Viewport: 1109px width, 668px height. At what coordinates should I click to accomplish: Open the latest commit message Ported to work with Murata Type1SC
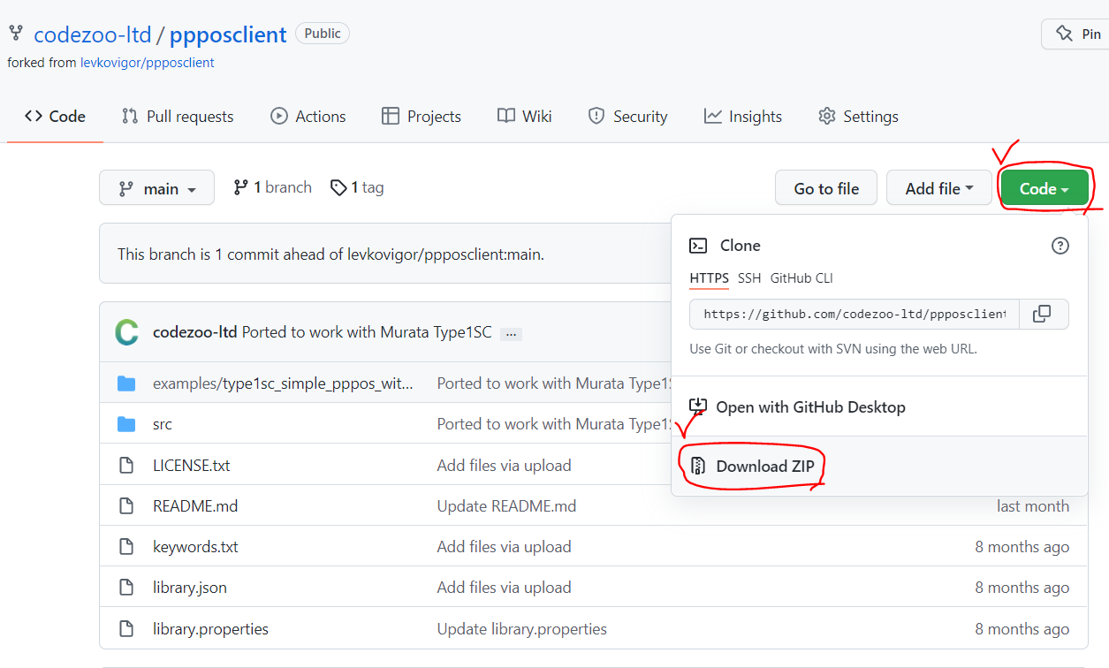point(367,332)
